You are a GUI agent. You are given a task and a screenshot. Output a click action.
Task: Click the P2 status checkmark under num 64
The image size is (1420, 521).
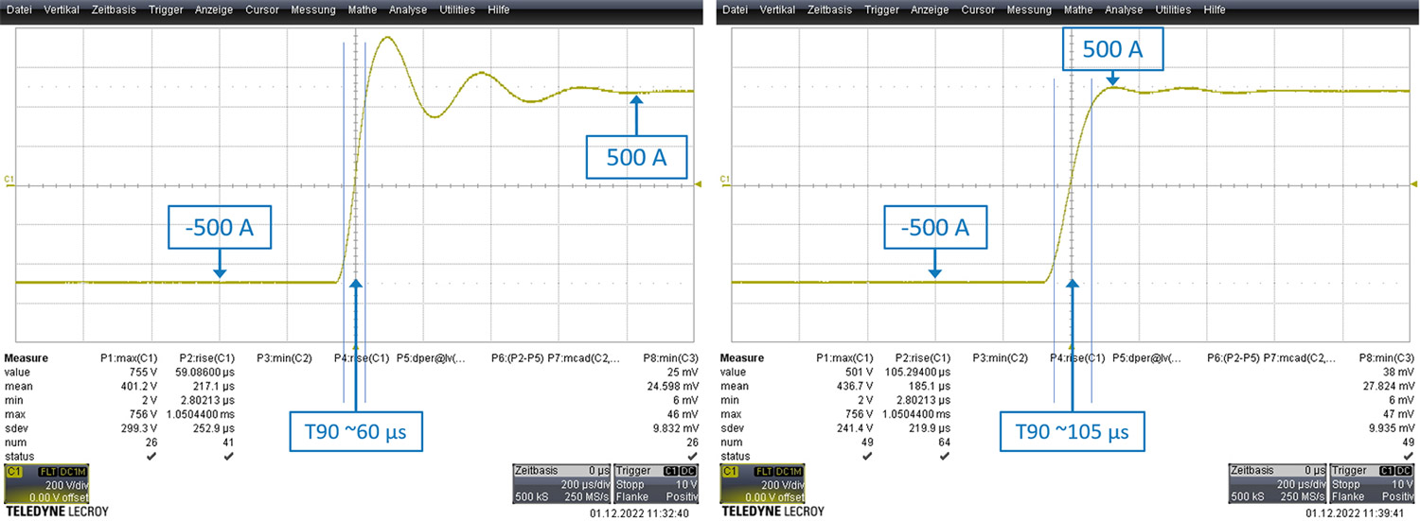(x=944, y=456)
